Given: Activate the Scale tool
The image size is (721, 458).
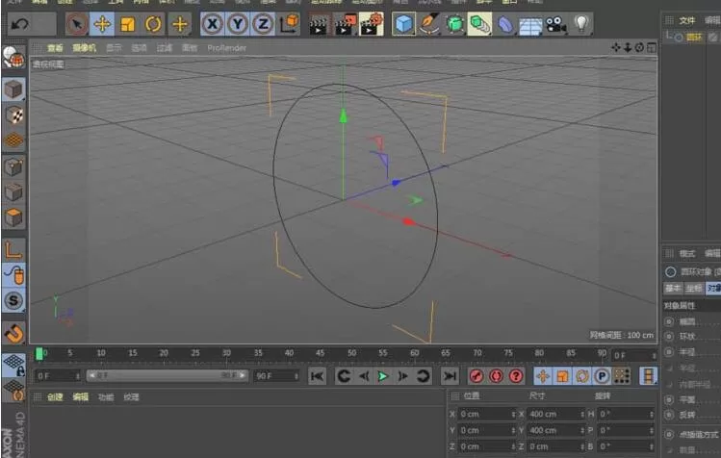Looking at the screenshot, I should (127, 24).
